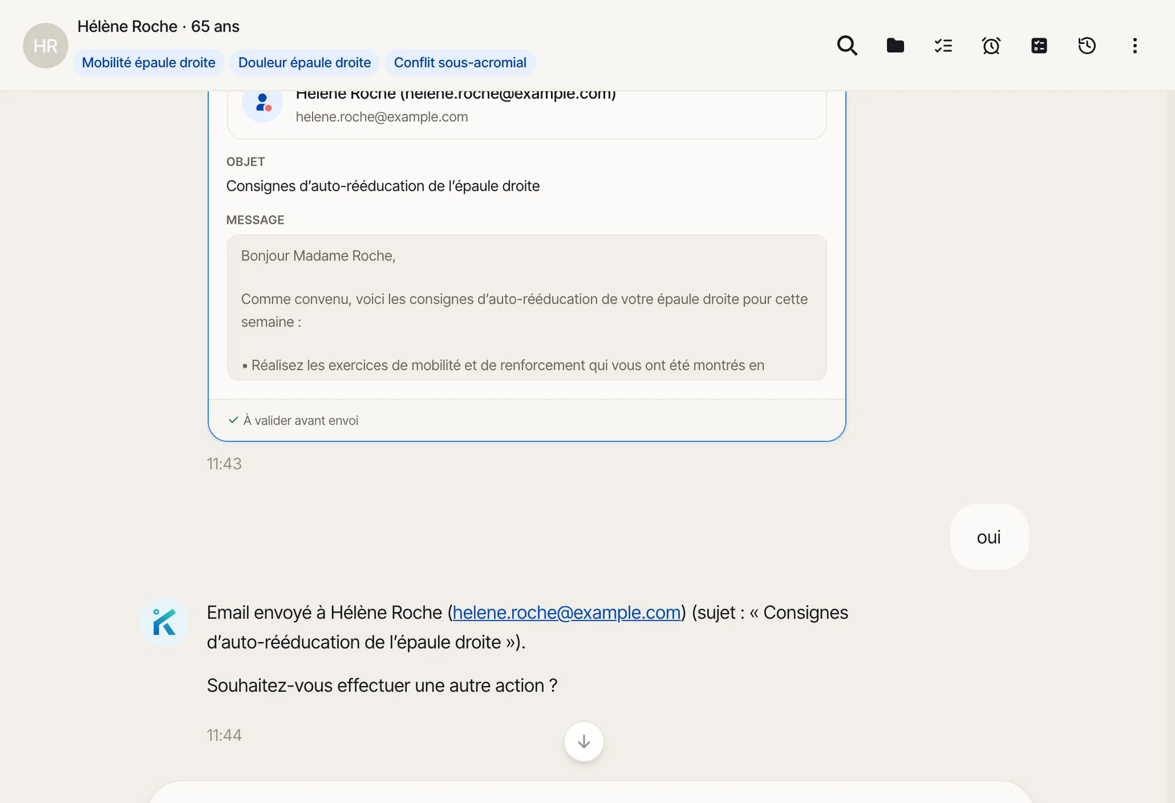Click the À valider avant envoi status
The image size is (1175, 803).
pos(293,420)
